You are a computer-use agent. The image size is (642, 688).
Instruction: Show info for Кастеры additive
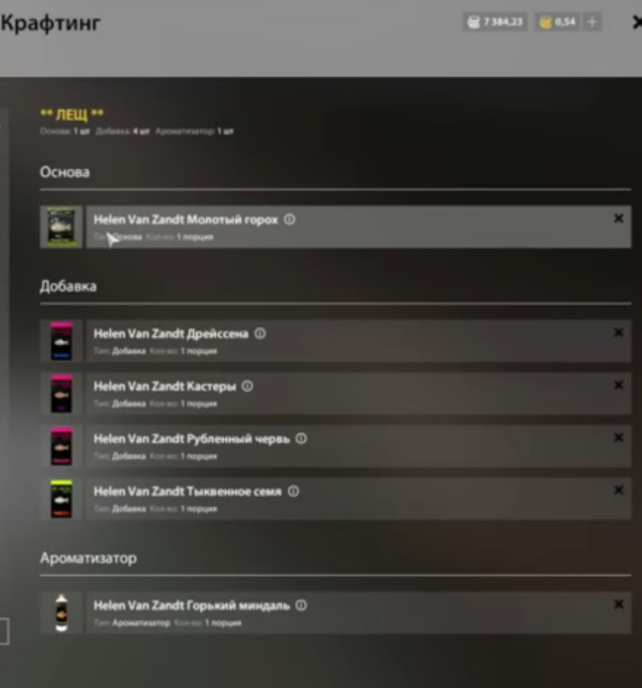pos(248,386)
